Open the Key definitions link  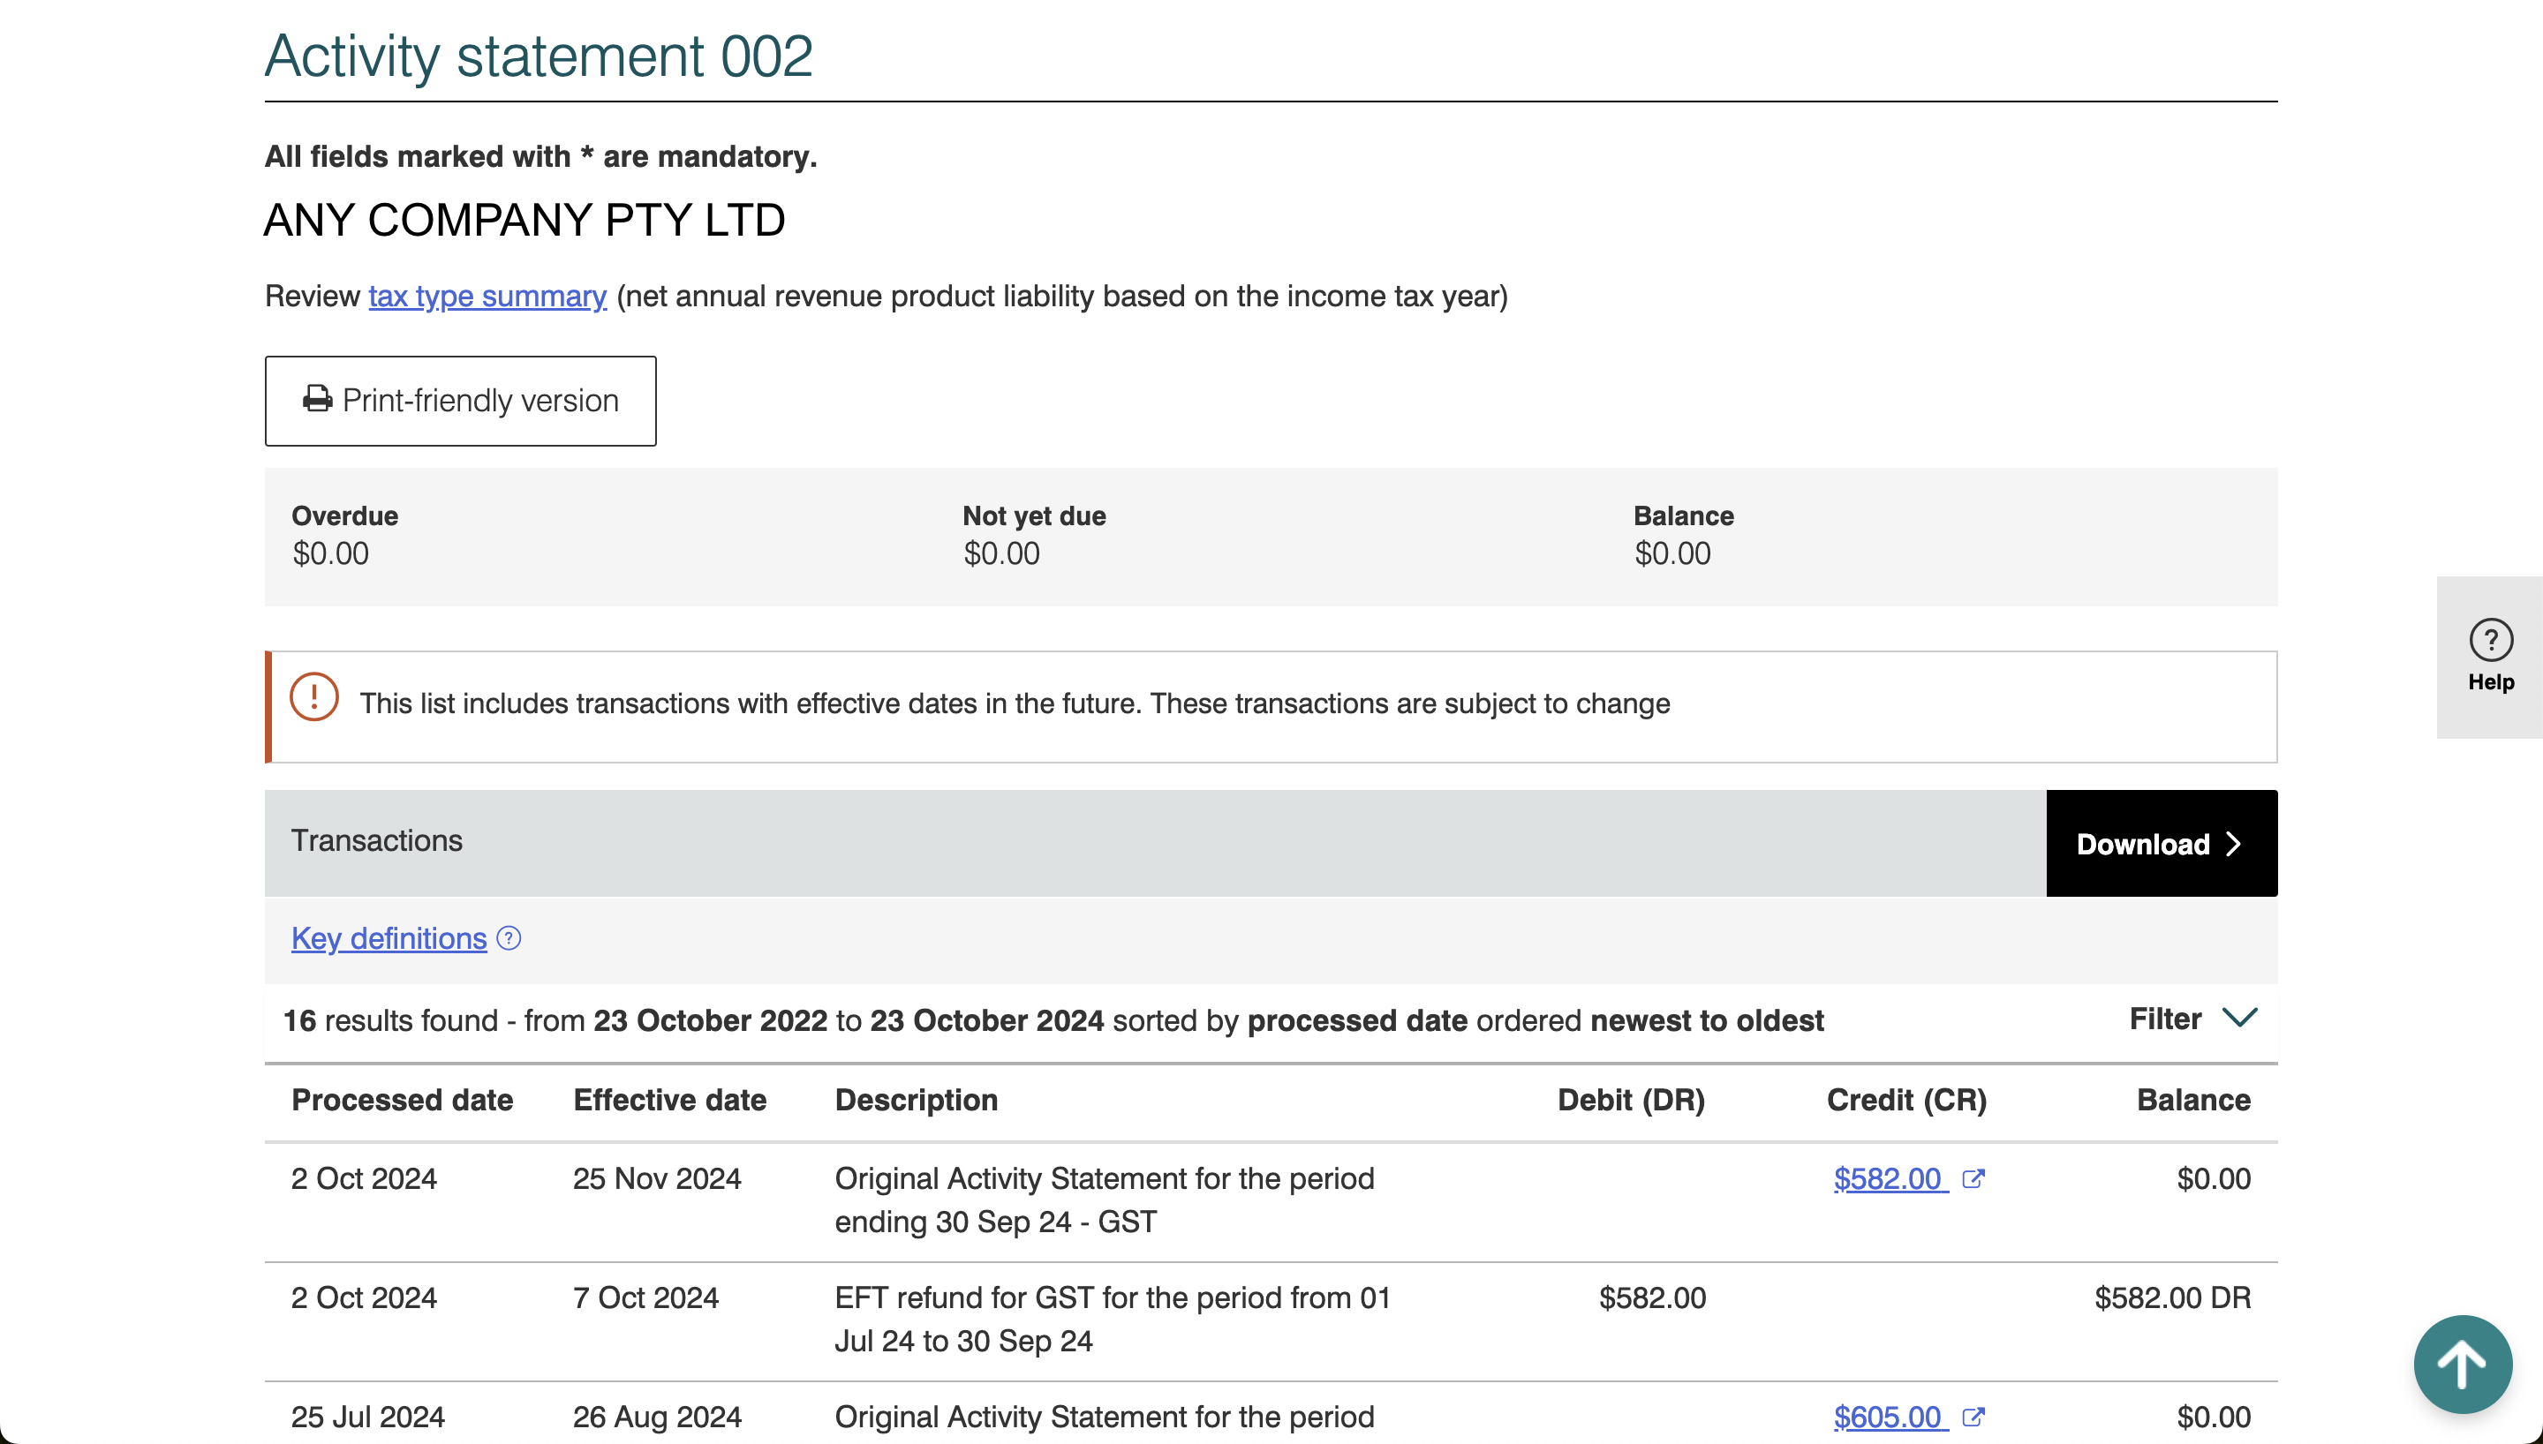pos(387,938)
